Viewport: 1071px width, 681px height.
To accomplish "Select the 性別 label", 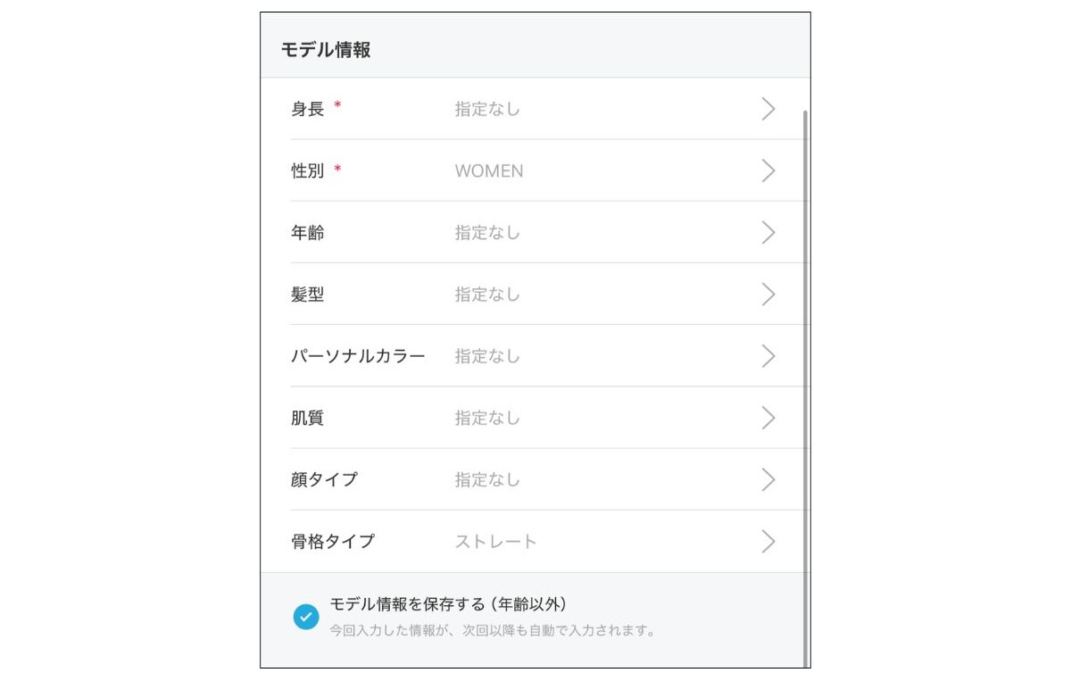I will (x=307, y=170).
